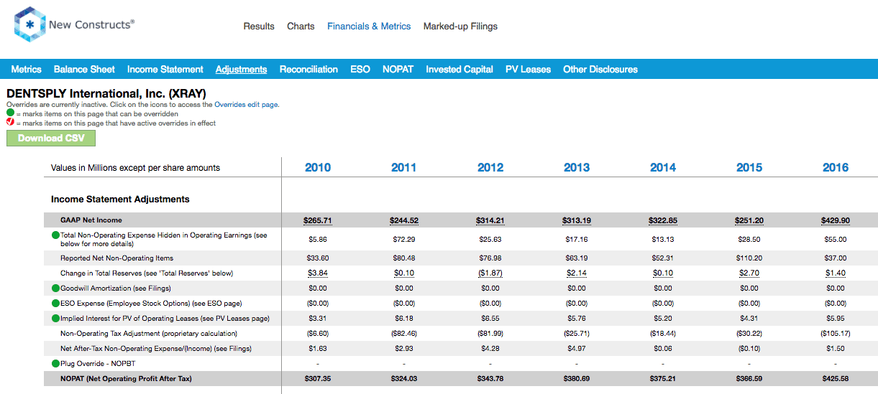Switch to the PV Leases tab
The image size is (878, 394).
click(x=528, y=70)
